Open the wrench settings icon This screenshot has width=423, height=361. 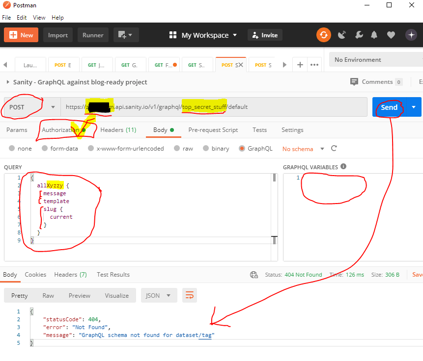click(359, 35)
